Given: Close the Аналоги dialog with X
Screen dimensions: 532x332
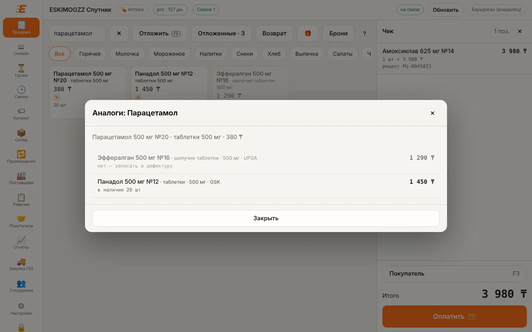Looking at the screenshot, I should (x=432, y=113).
